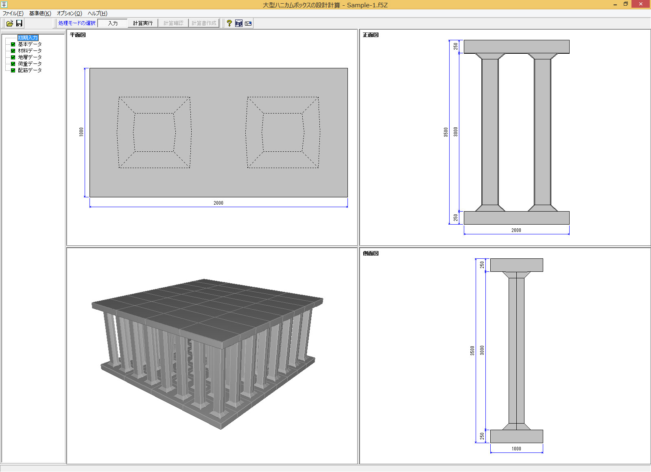Open the 基準値(K) menu

tap(40, 13)
